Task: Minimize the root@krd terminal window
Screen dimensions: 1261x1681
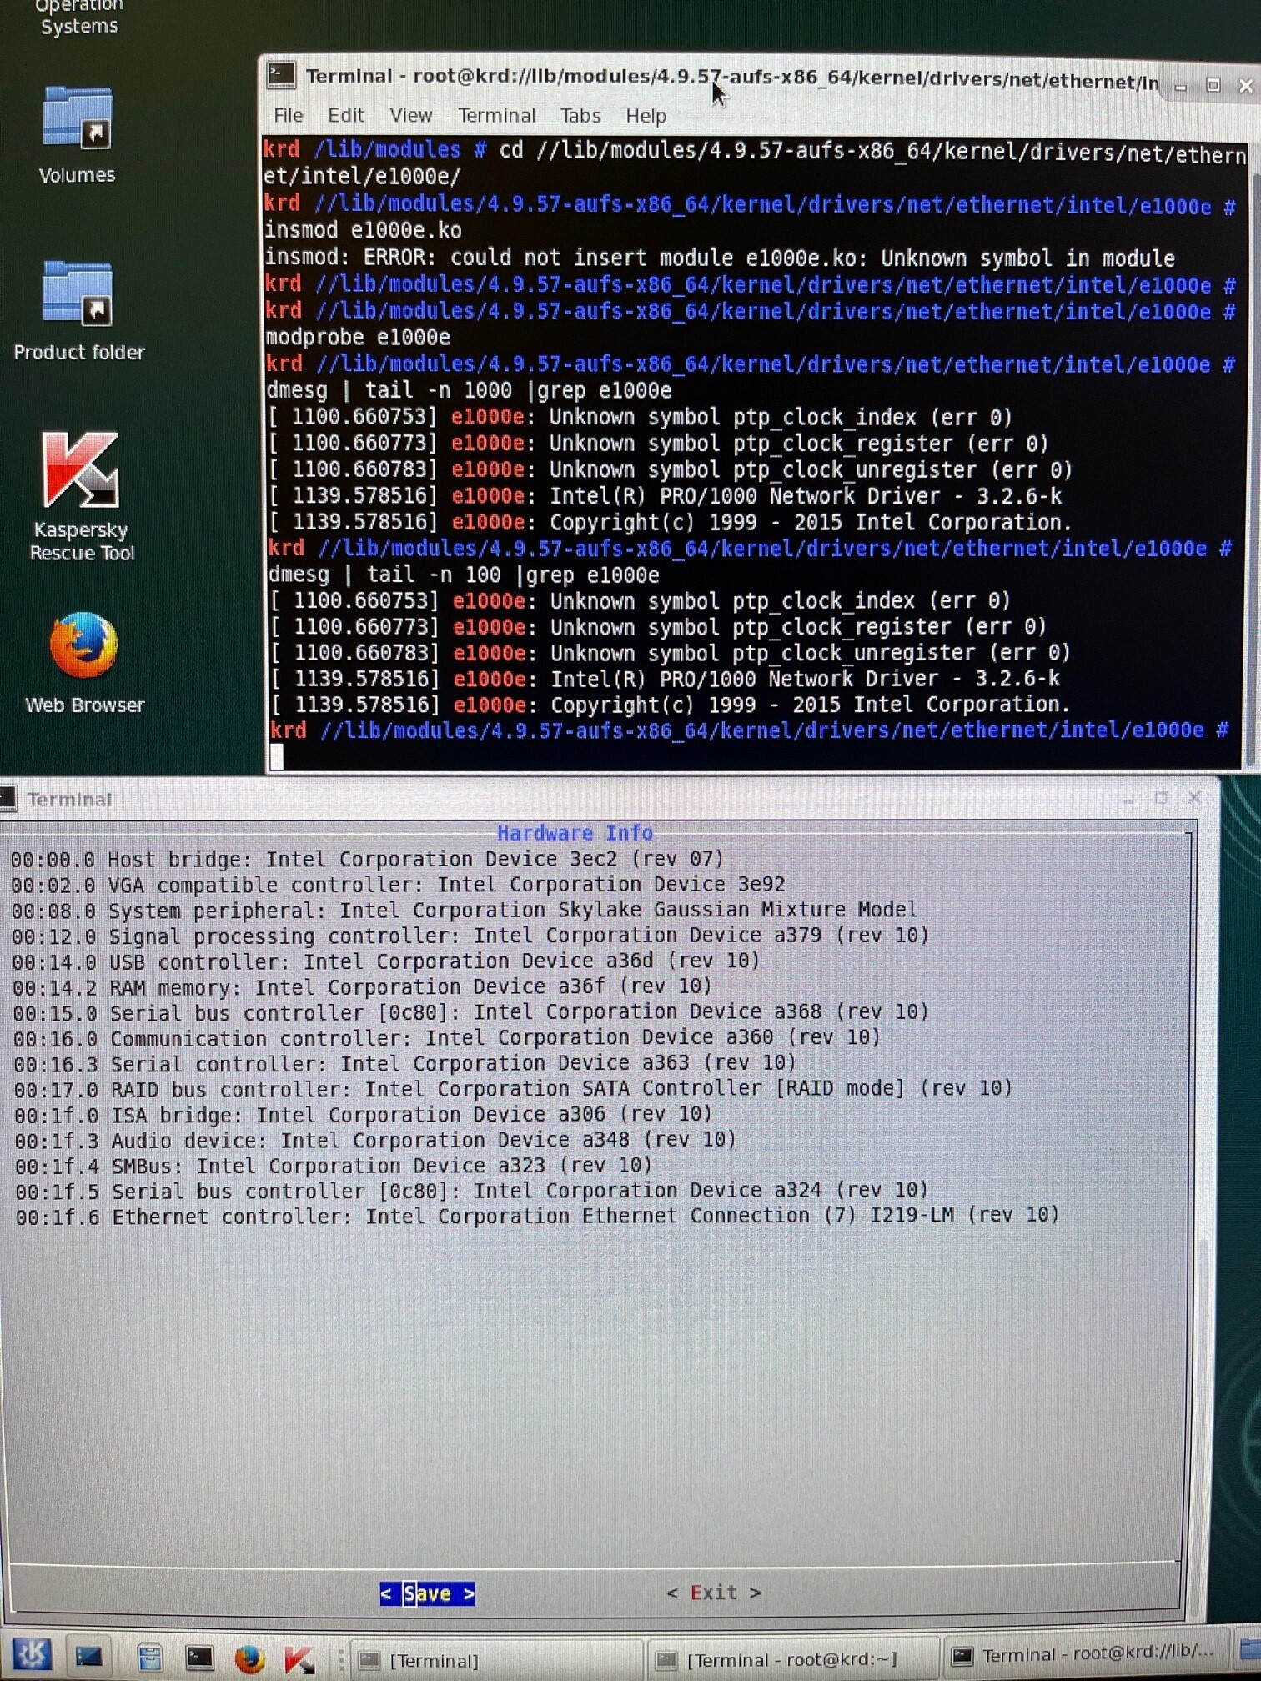Action: tap(1180, 86)
